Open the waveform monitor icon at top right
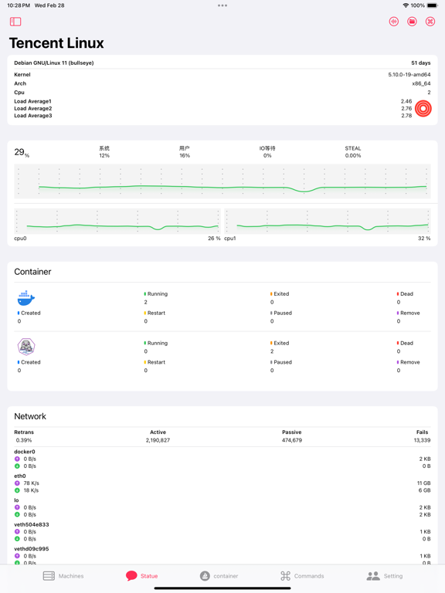 (394, 22)
